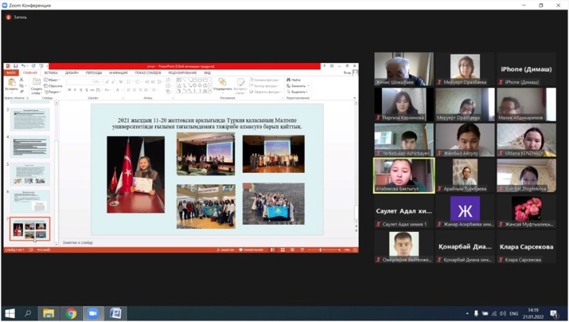Open the Section (Раздел) dropdown
Viewport: 569px width, 322px height.
coord(53,92)
